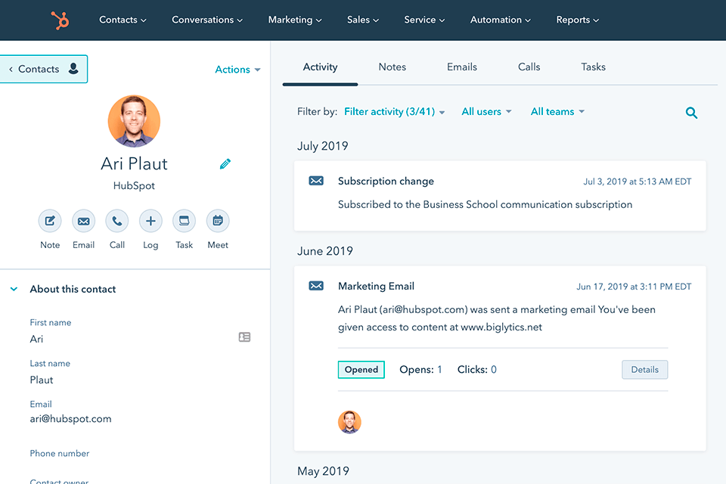Click the Subscription change title
Screen dimensions: 726x484
pyautogui.click(x=386, y=181)
